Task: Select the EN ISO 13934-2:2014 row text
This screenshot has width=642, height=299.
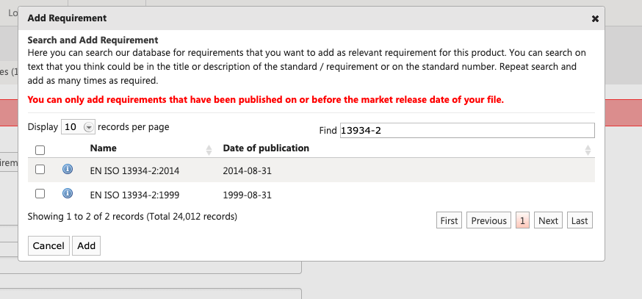Action: (134, 170)
